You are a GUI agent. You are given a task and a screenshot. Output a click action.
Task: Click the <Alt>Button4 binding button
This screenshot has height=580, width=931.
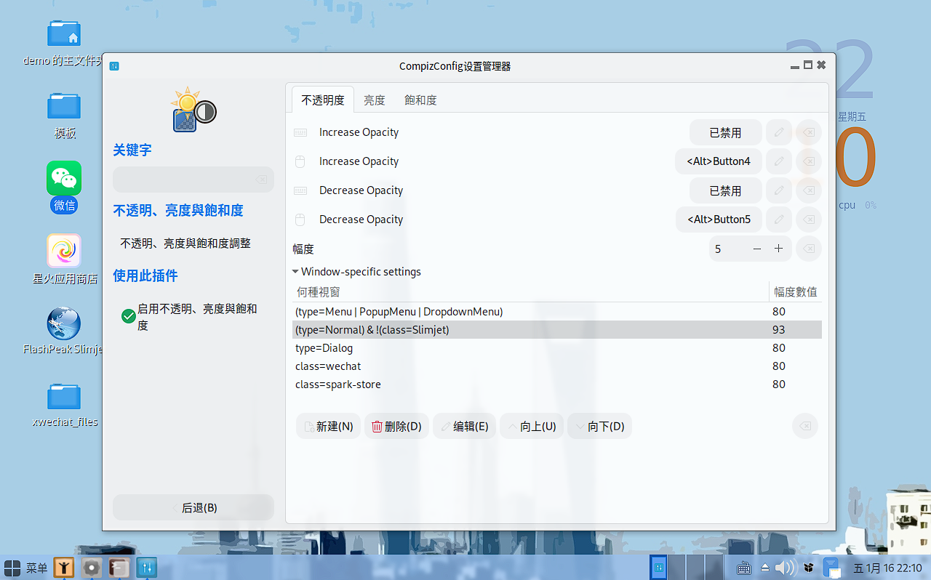(x=719, y=161)
